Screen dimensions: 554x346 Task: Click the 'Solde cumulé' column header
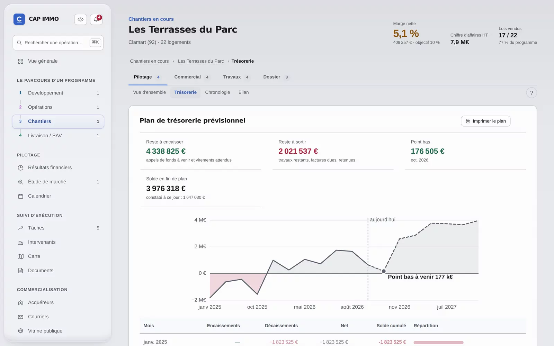pyautogui.click(x=391, y=326)
